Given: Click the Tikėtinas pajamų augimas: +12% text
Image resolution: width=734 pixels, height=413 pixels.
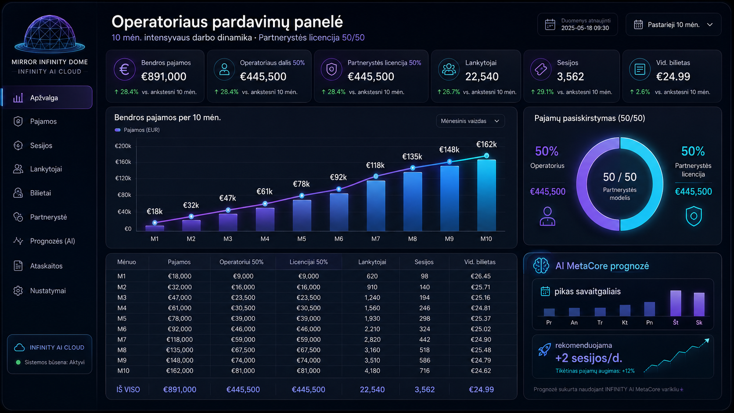Looking at the screenshot, I should tap(595, 371).
